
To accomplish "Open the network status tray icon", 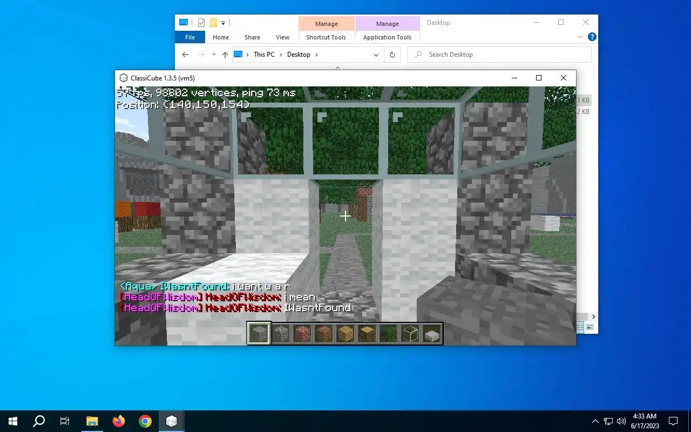I will [608, 421].
